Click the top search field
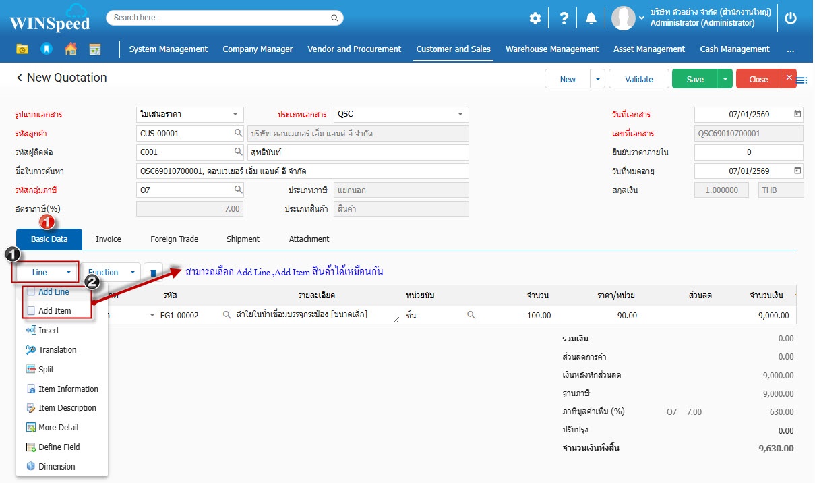Image resolution: width=815 pixels, height=483 pixels. [224, 18]
